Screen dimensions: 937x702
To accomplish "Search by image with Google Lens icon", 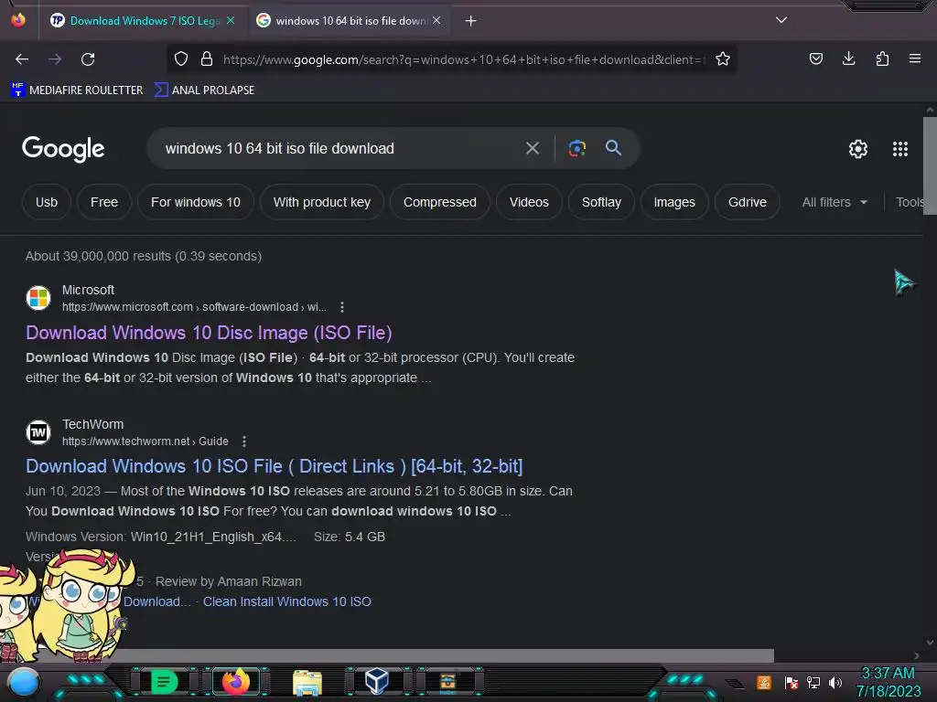I will coord(576,148).
